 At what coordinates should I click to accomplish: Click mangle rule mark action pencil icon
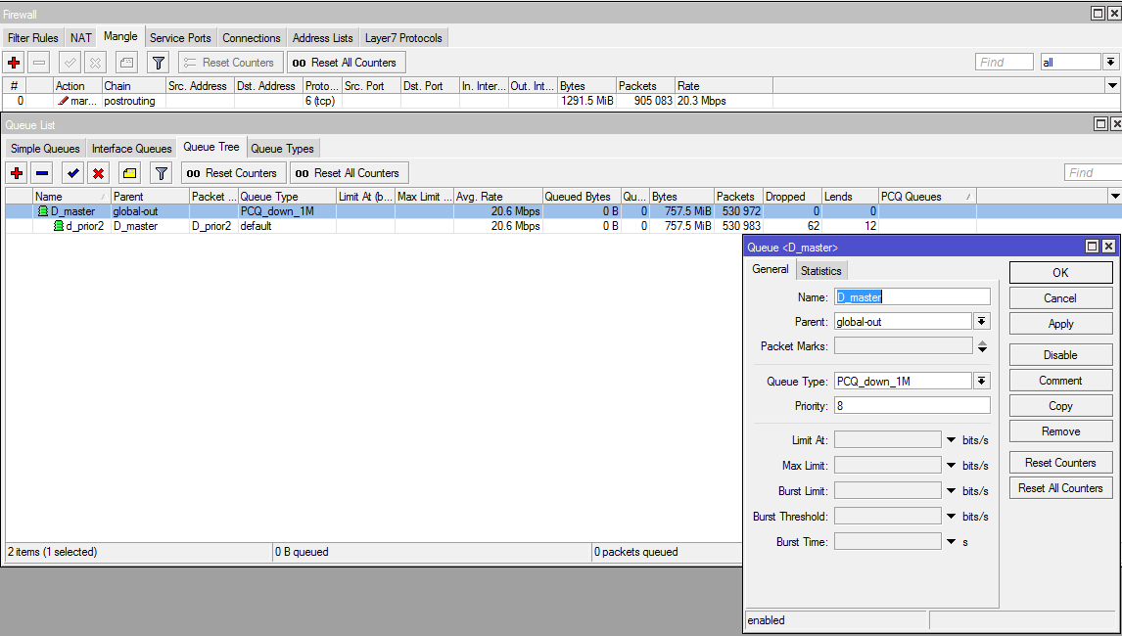[63, 101]
